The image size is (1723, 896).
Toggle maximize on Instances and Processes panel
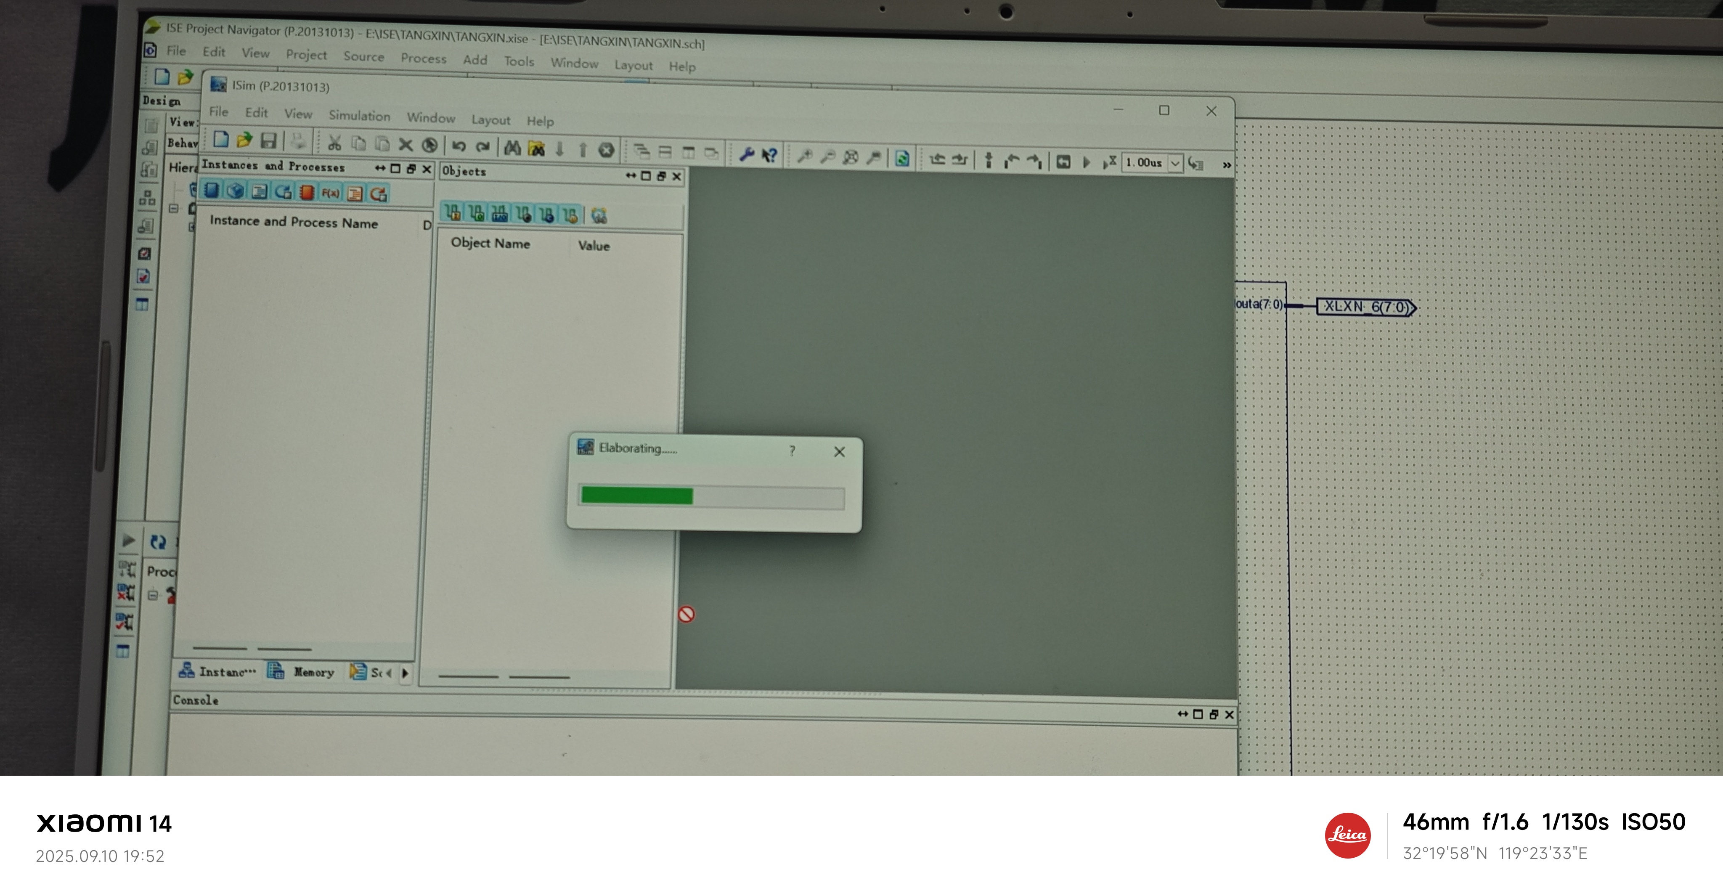[395, 169]
